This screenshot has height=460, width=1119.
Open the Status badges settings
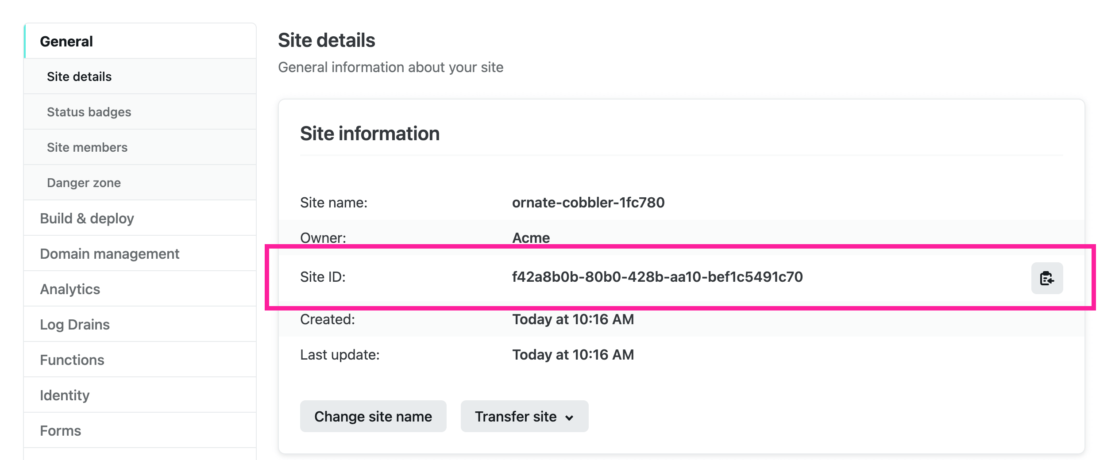tap(89, 111)
